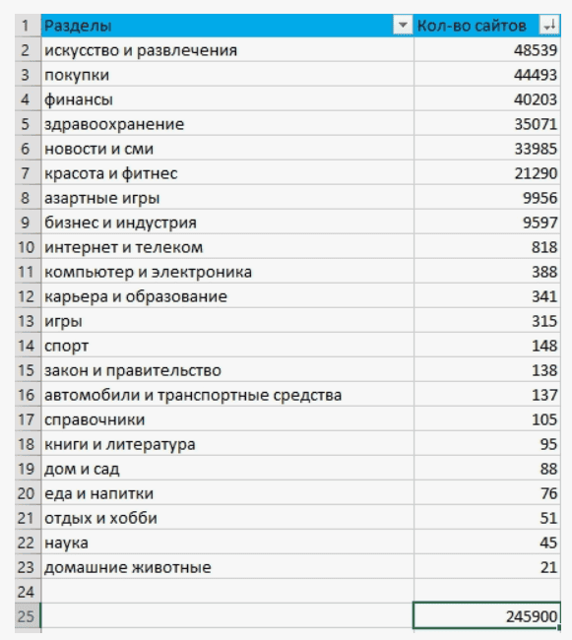Select the value 95
Image resolution: width=572 pixels, height=640 pixels.
click(x=487, y=444)
